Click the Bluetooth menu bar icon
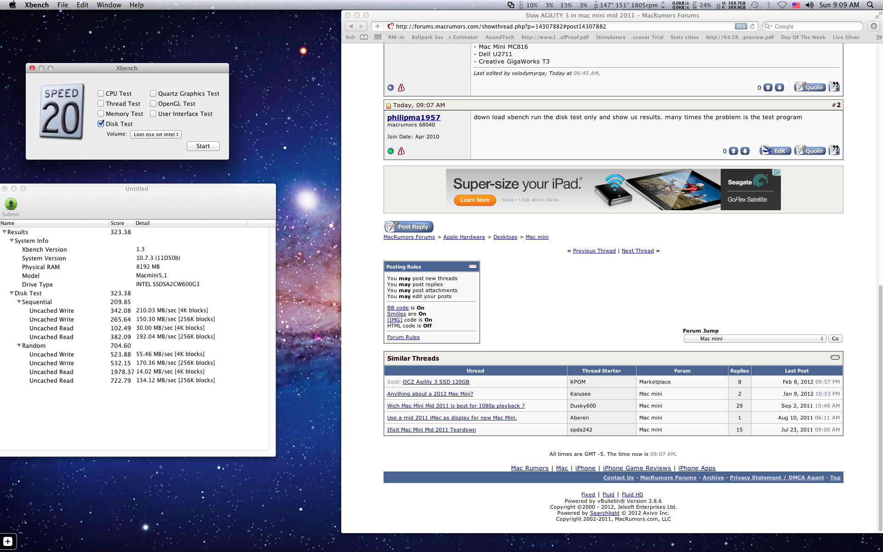Screen dimensions: 883x552 coord(768,5)
